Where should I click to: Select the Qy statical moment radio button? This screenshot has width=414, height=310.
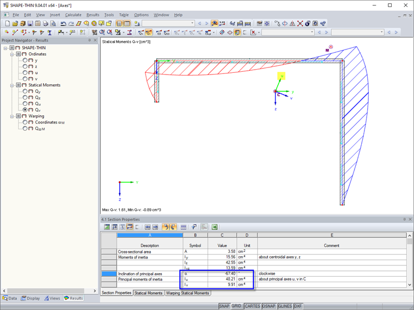[x=25, y=91]
